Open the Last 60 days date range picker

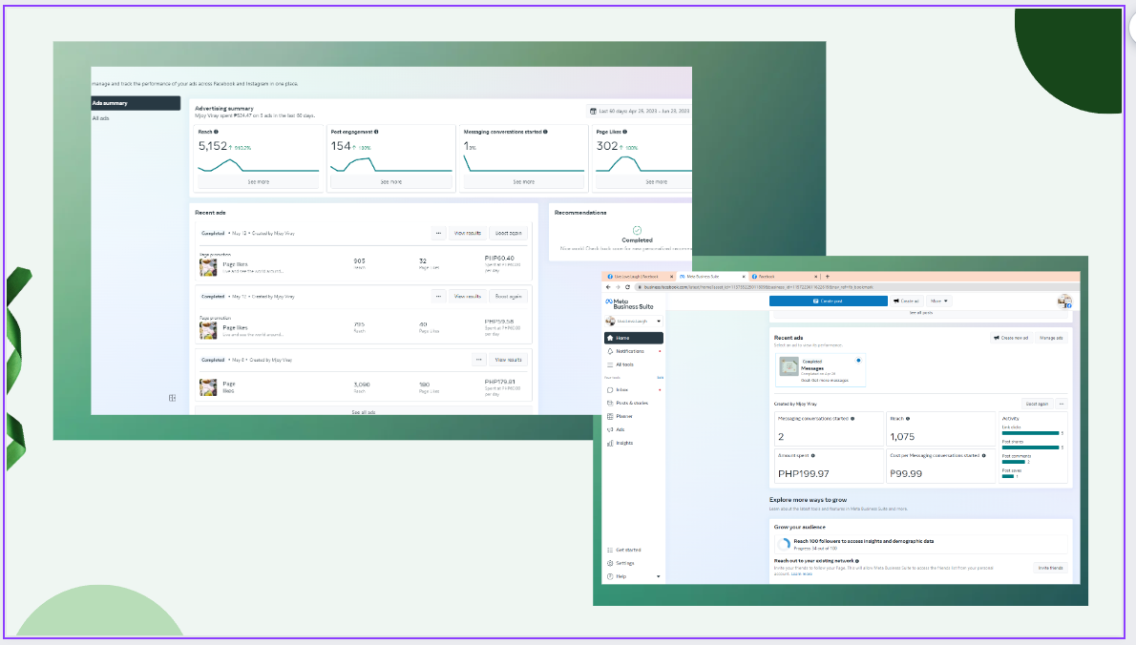coord(639,112)
